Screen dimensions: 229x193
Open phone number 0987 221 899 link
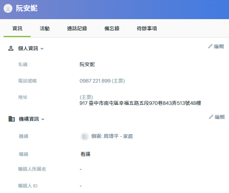coord(95,81)
